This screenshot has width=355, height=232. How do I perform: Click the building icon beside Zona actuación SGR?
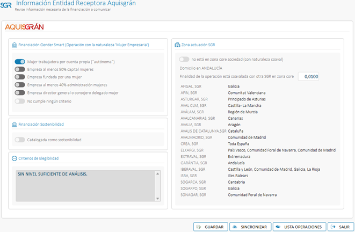tap(177, 45)
